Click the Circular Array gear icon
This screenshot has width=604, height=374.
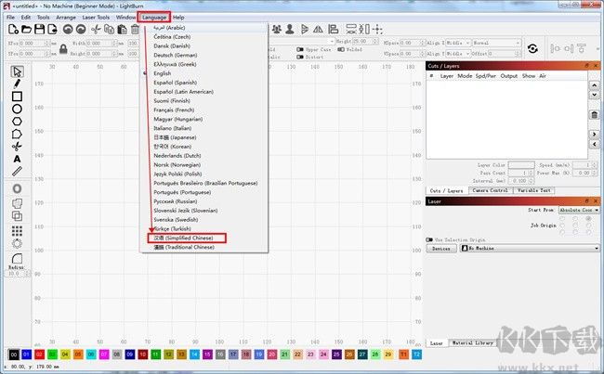coord(17,243)
